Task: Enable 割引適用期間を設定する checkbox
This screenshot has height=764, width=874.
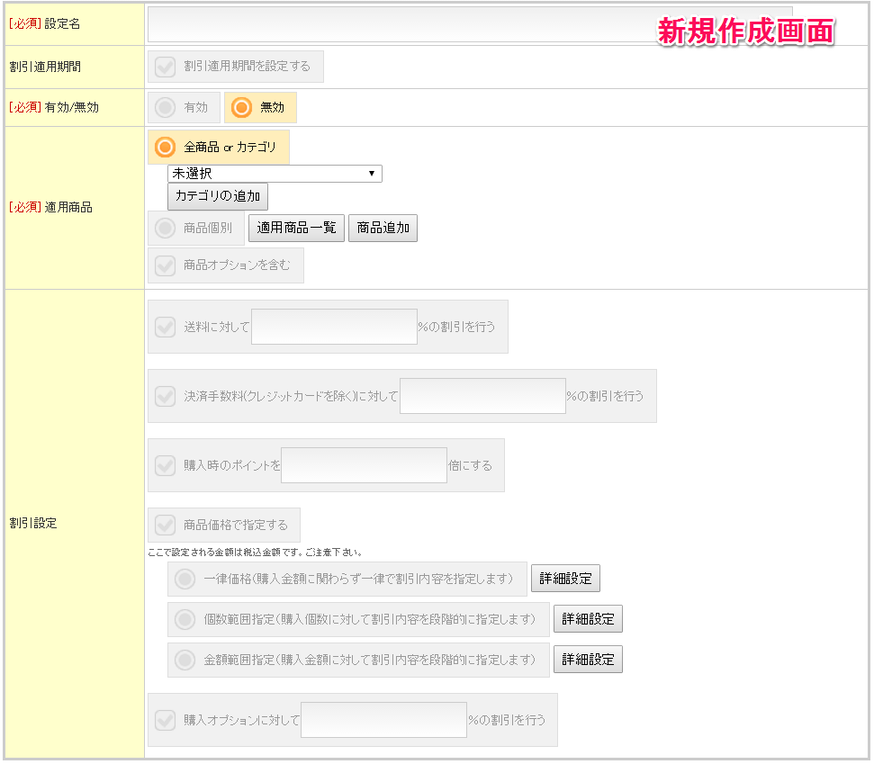Action: coord(166,67)
